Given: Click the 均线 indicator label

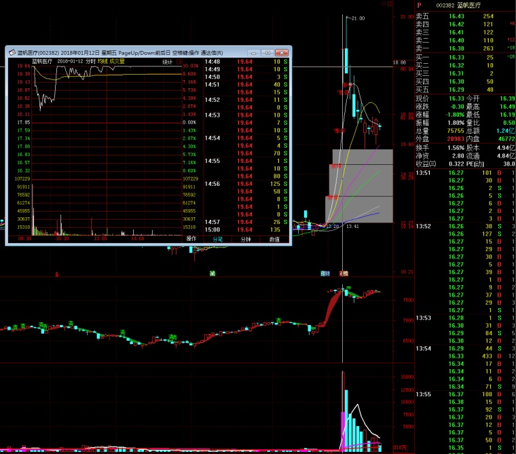Looking at the screenshot, I should (103, 61).
